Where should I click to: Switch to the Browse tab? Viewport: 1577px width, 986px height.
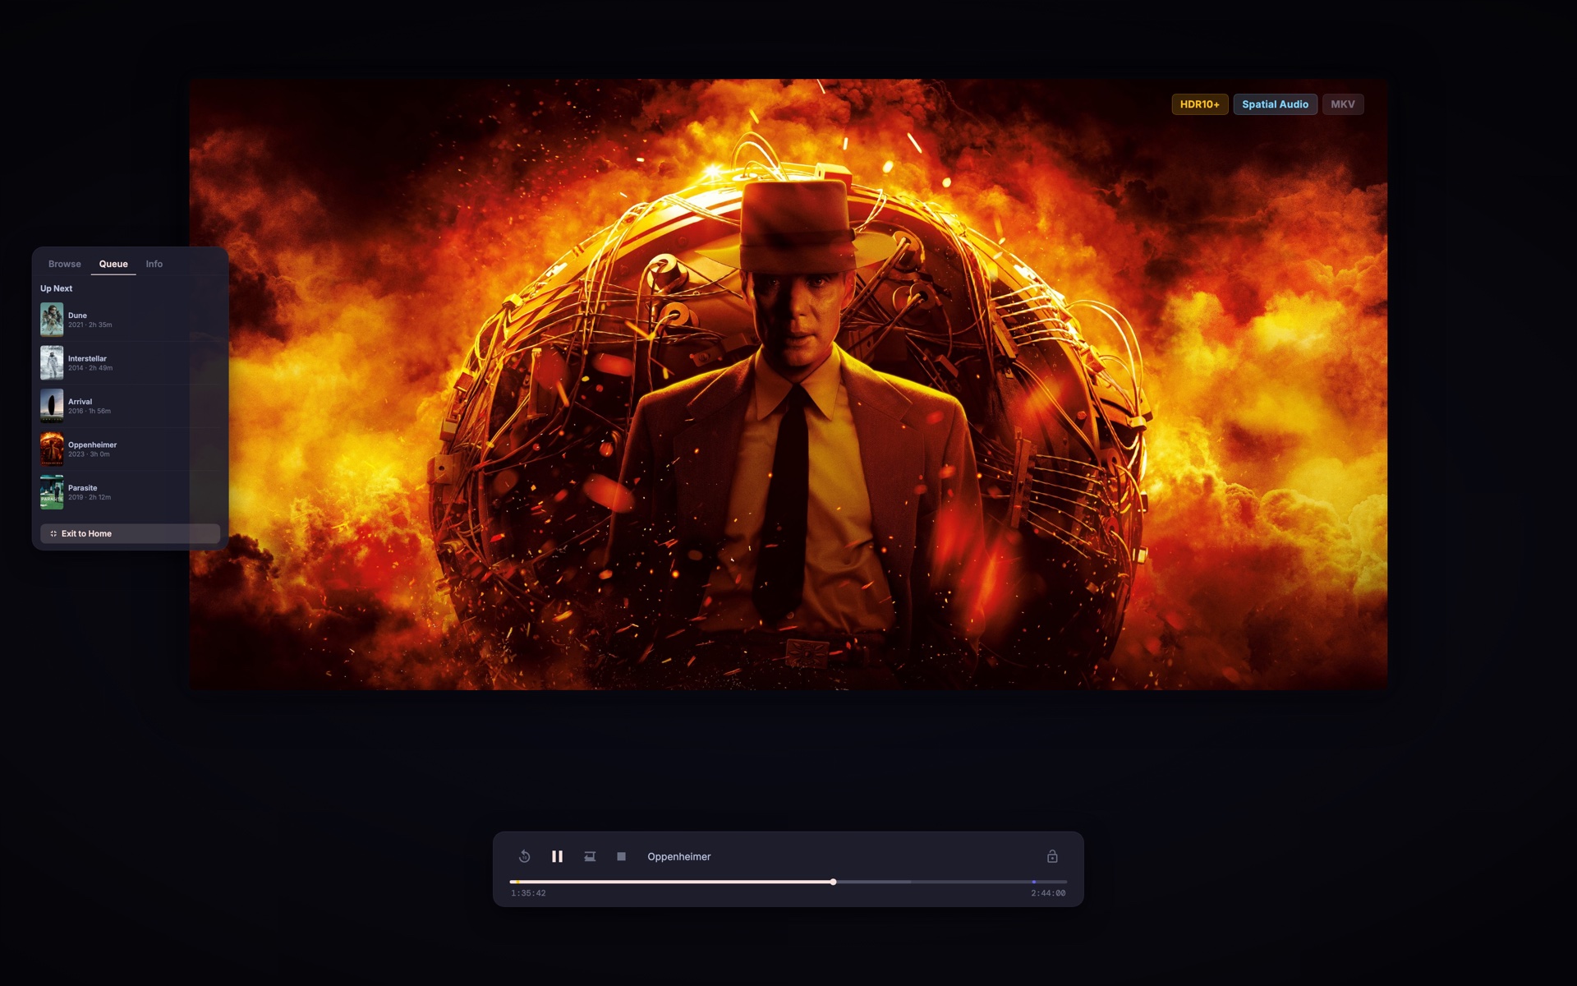64,264
